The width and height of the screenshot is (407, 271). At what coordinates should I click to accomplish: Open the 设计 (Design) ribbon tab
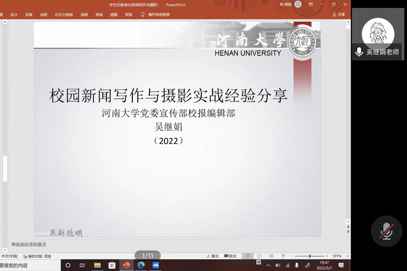coord(14,15)
